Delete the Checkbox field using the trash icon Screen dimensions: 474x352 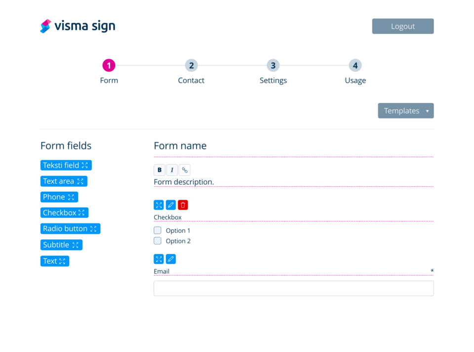coord(182,205)
